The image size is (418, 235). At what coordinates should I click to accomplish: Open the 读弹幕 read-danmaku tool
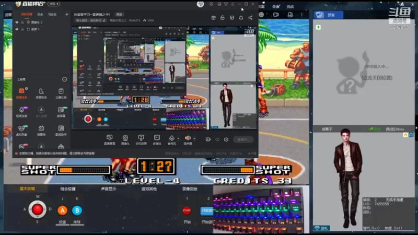tap(61, 112)
